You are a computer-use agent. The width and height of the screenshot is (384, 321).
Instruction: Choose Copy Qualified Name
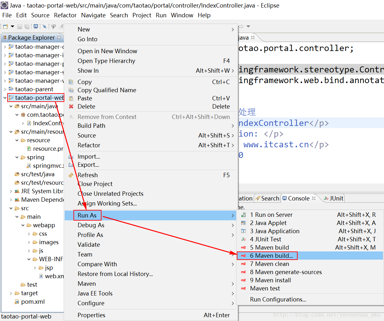pyautogui.click(x=150, y=90)
